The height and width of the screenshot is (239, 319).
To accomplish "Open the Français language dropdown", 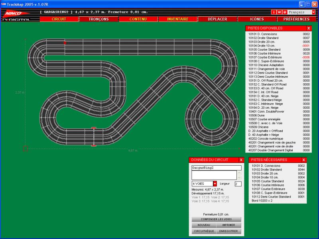I will (313, 12).
